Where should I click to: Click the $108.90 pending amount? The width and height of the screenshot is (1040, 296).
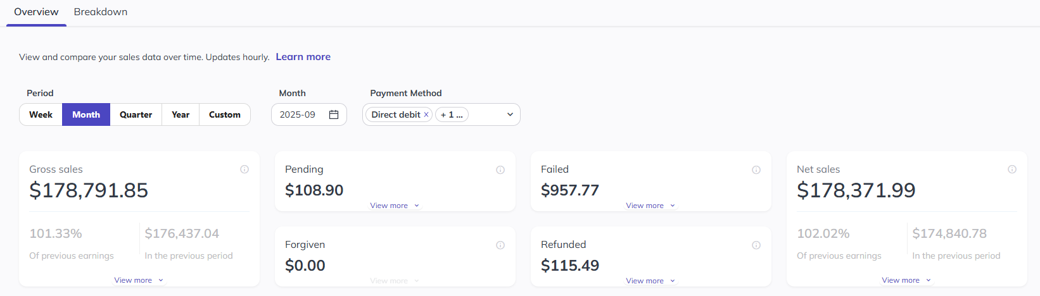pos(314,190)
